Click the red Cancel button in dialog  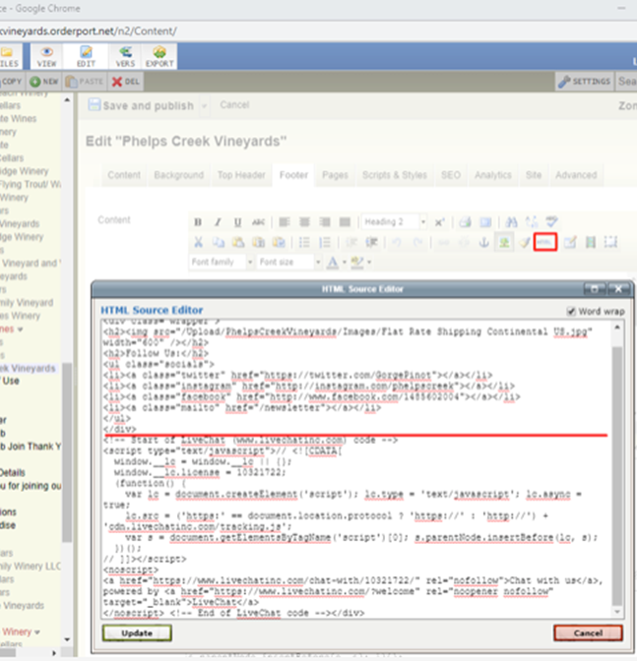tap(588, 633)
